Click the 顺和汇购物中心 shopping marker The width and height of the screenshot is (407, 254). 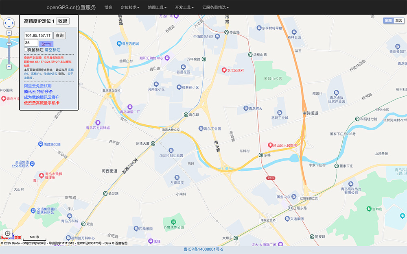point(167,58)
